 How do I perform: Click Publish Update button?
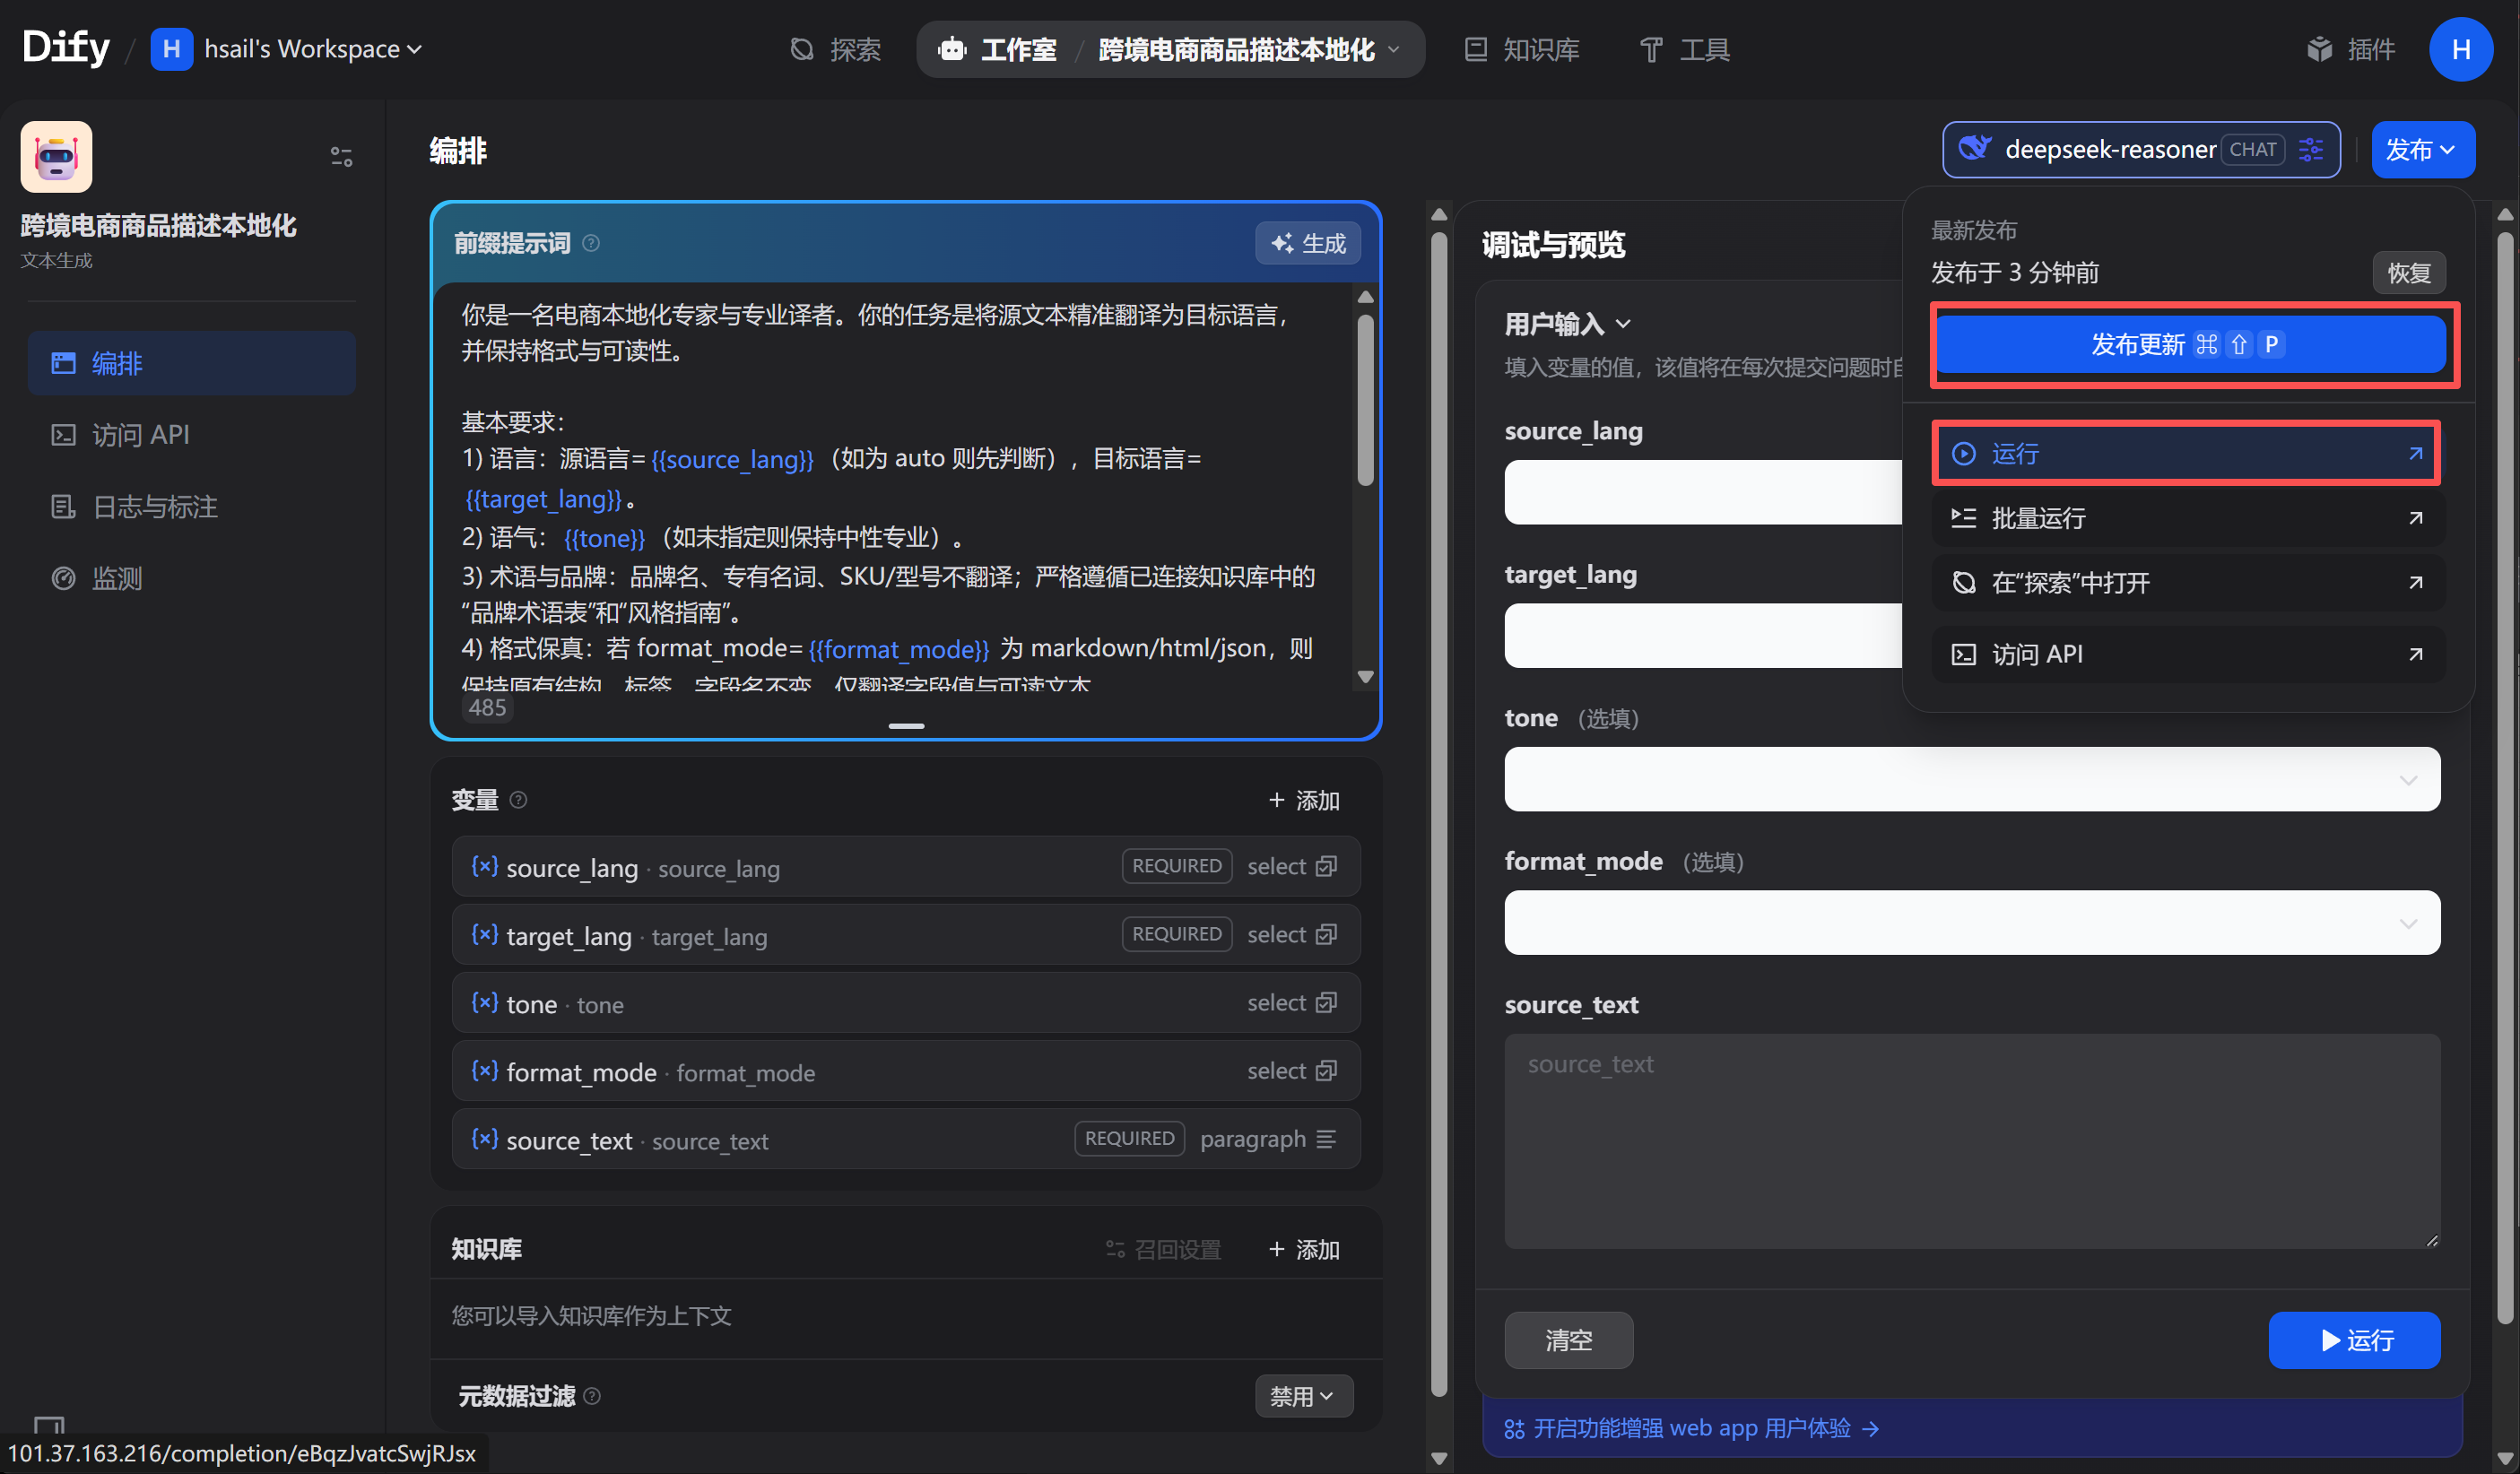tap(2190, 344)
